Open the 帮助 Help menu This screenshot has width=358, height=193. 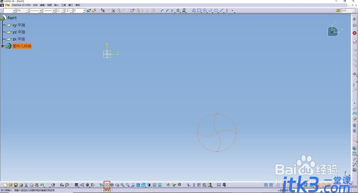pos(78,5)
